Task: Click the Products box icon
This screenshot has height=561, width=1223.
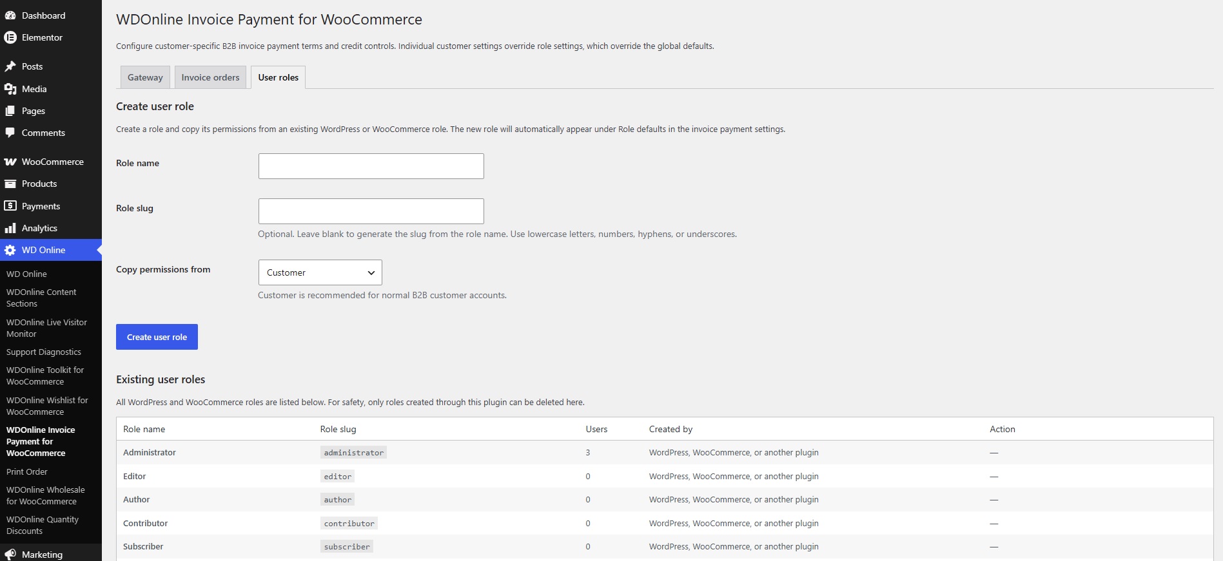Action: 10,184
